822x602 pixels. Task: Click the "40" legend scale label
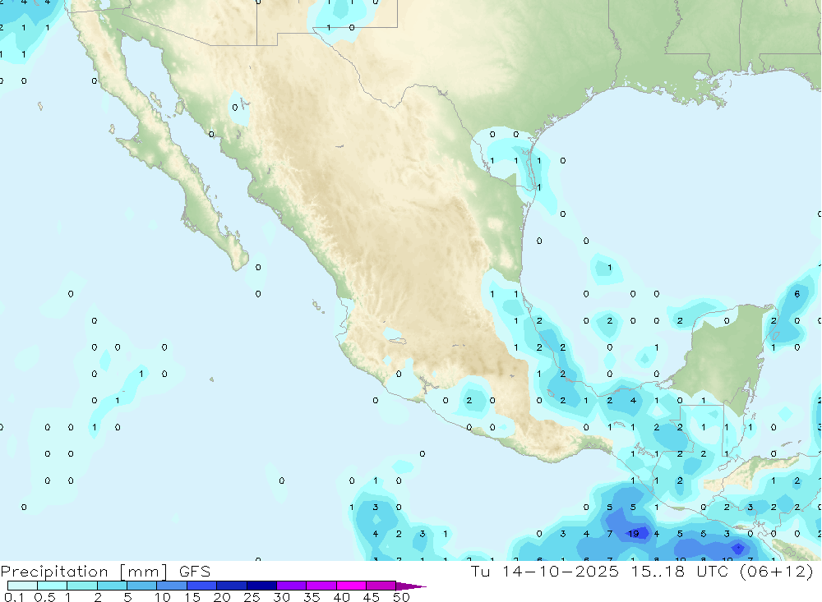[341, 597]
